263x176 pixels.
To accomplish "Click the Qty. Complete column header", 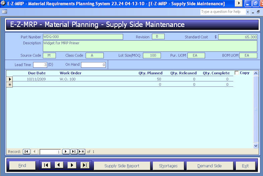I will pyautogui.click(x=216, y=73).
